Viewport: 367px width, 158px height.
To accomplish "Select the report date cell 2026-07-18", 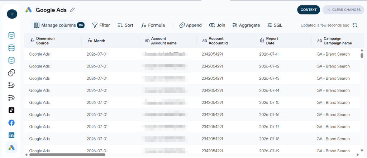I will coord(269,139).
